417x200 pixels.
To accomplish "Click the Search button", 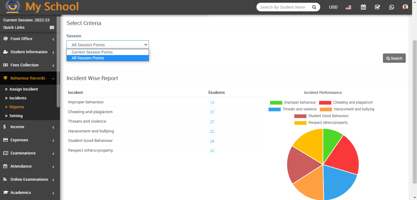I will click(x=394, y=58).
